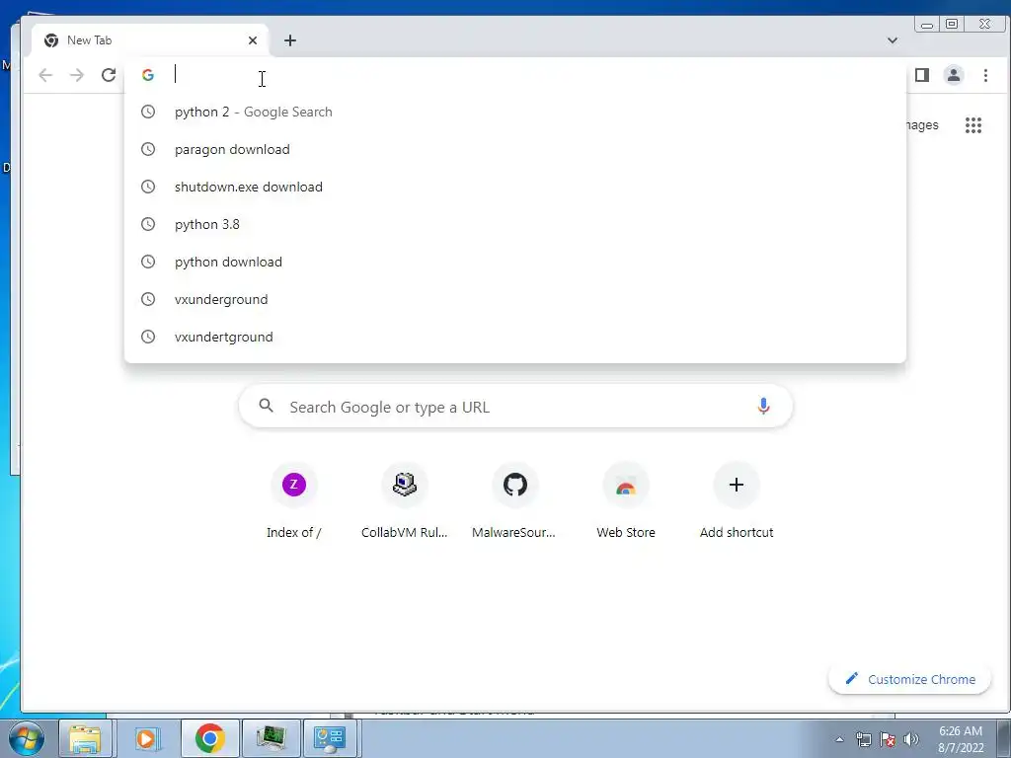
Task: Focus the address bar text field
Action: [515, 75]
